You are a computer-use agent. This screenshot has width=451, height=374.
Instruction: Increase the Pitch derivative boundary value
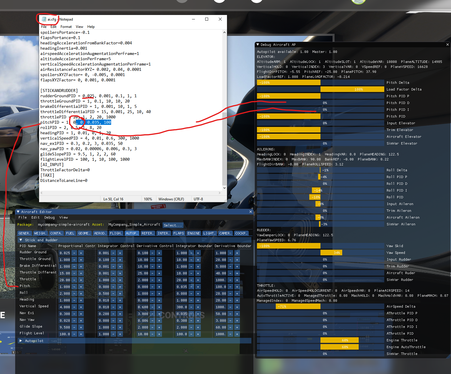coord(237,286)
